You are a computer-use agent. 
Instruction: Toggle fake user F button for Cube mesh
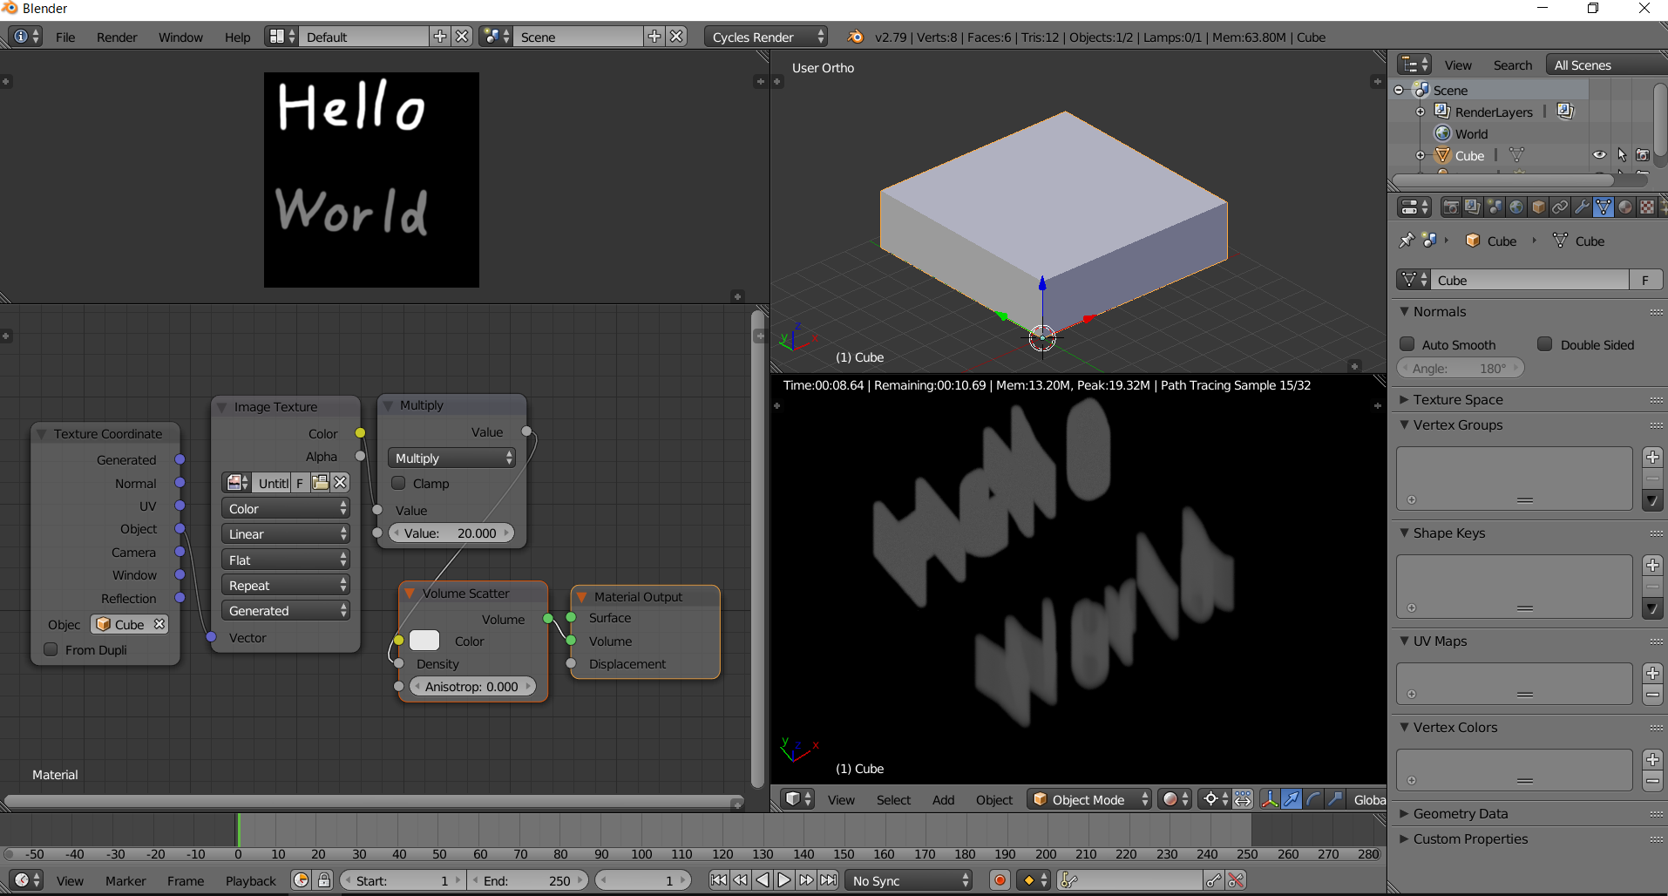tap(1645, 280)
